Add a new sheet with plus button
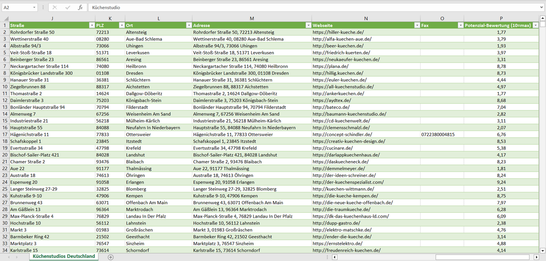546x261 pixels. click(110, 257)
